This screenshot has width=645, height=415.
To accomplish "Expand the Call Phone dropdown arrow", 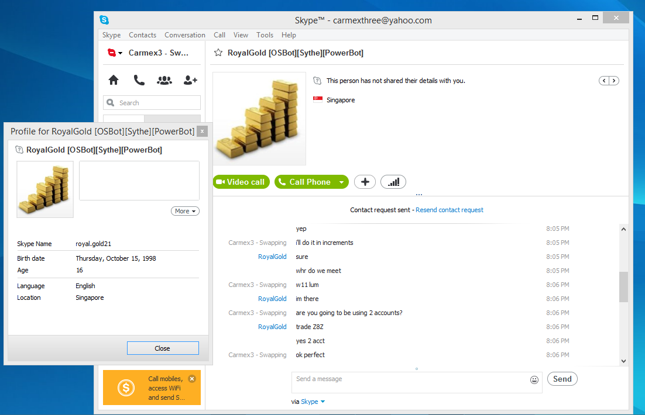I will [341, 182].
